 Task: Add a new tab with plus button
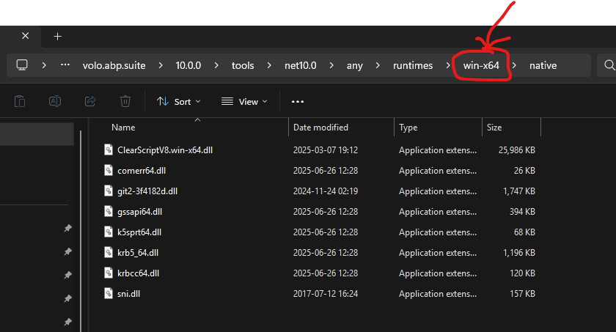pyautogui.click(x=57, y=36)
